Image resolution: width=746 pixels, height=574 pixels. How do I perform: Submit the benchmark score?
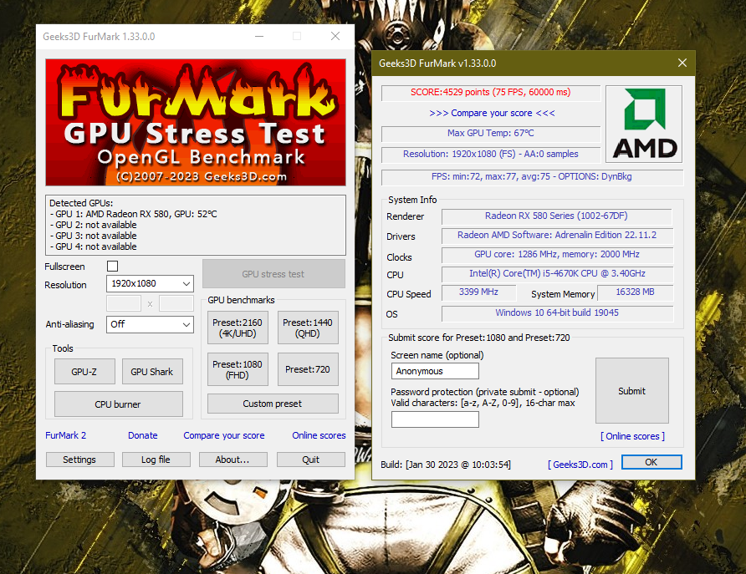point(631,391)
